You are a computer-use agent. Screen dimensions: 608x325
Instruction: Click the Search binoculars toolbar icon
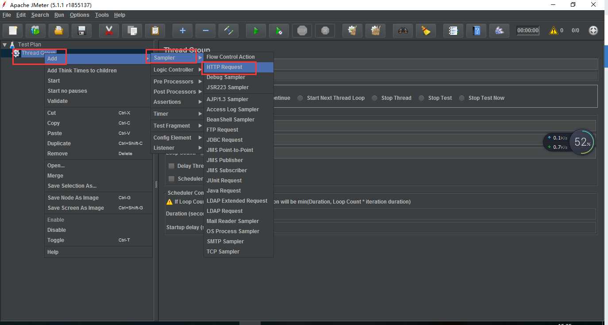point(403,30)
